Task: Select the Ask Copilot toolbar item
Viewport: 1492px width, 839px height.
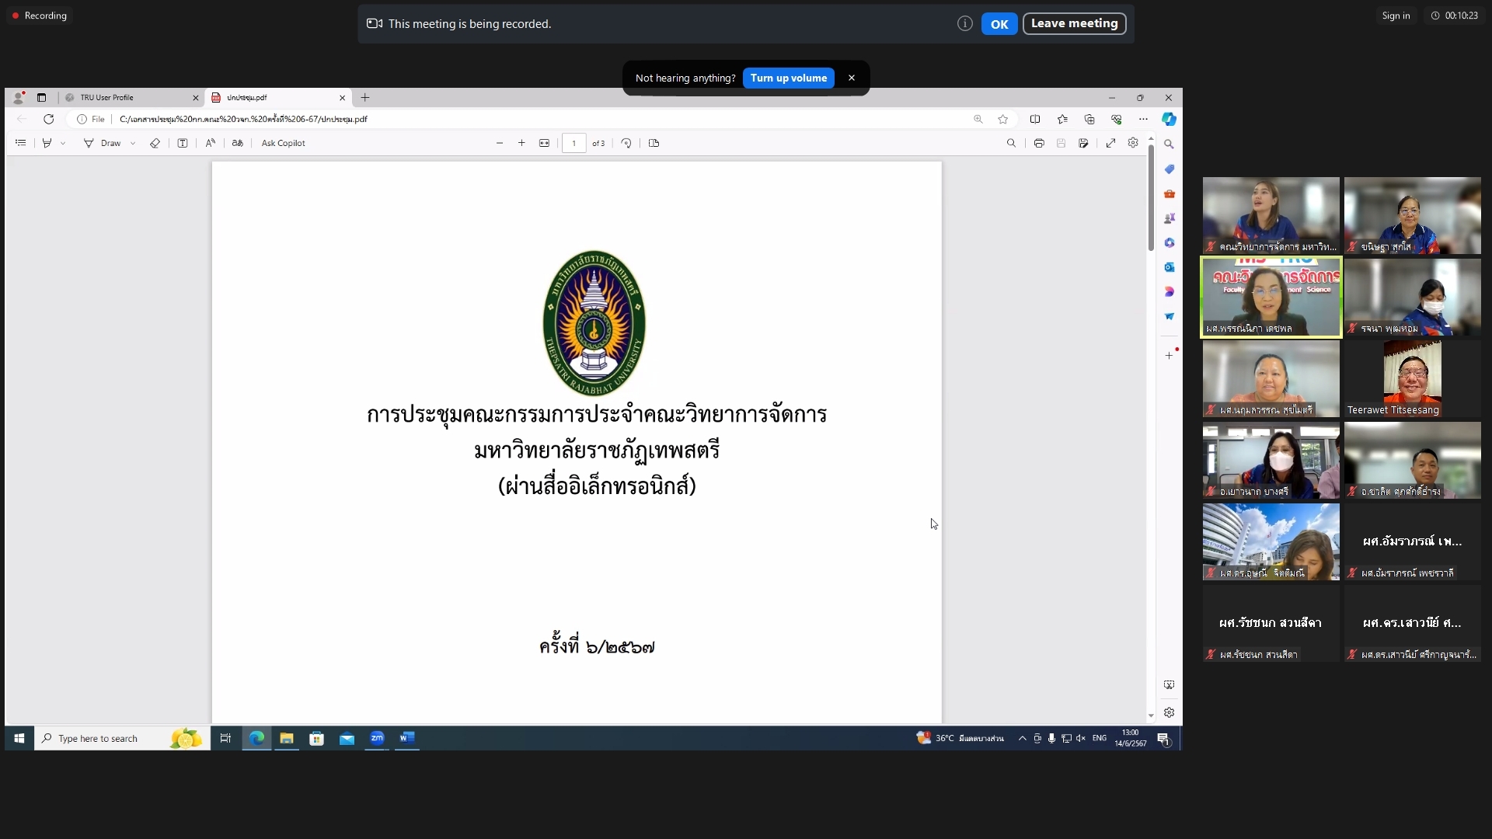Action: point(283,143)
